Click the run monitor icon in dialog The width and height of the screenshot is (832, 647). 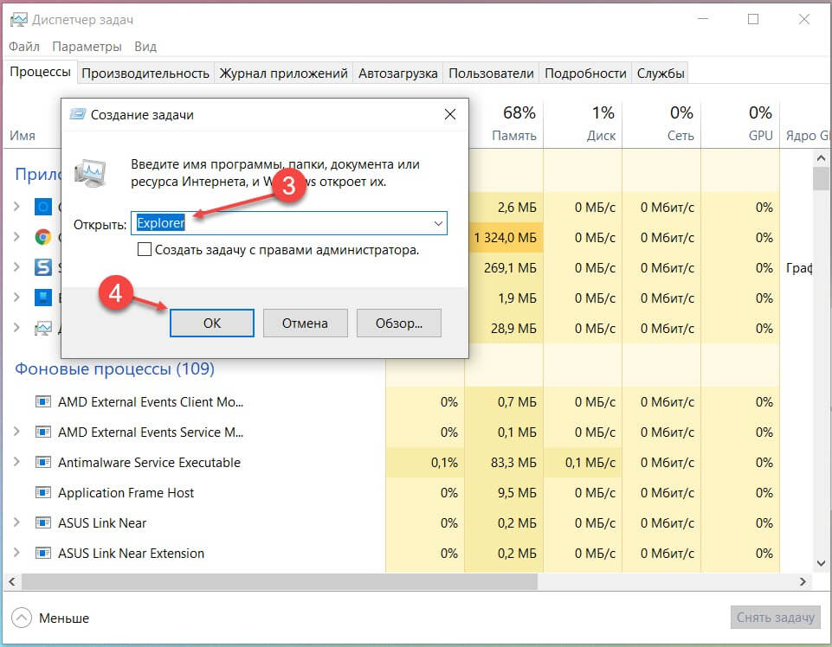click(x=90, y=173)
